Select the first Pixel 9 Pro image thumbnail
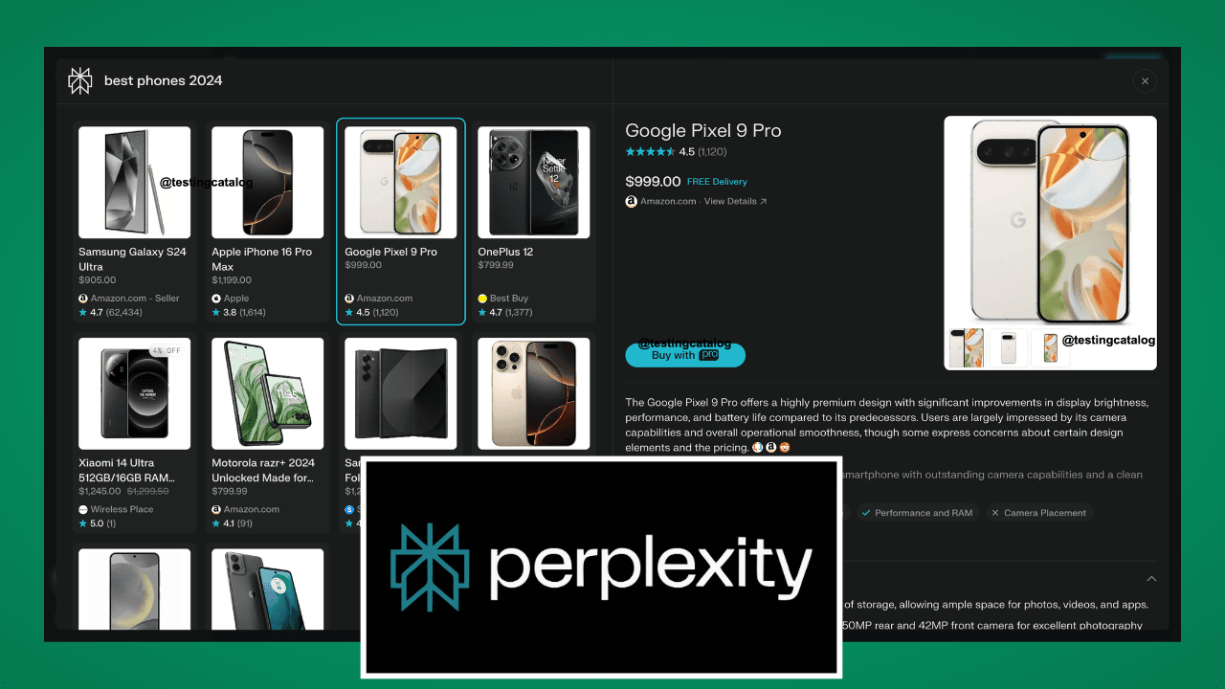1225x689 pixels. 967,347
